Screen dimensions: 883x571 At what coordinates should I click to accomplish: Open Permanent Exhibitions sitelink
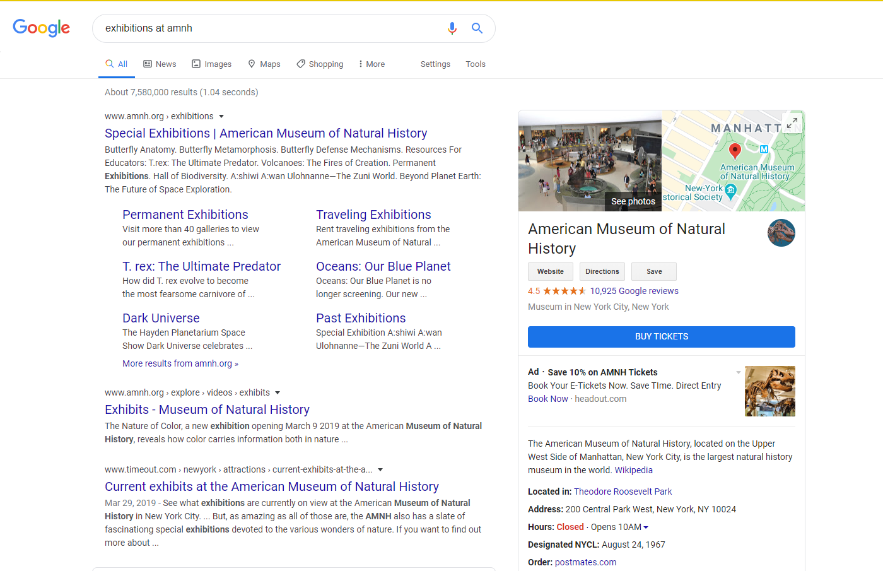click(185, 215)
